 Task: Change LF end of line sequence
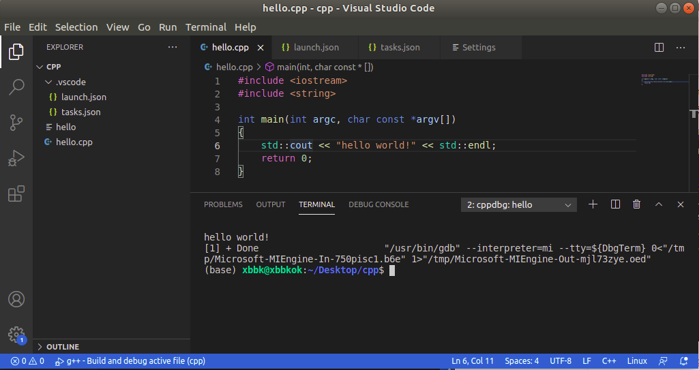coord(586,361)
